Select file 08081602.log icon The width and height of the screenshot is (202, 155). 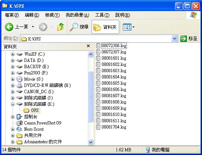point(98,64)
